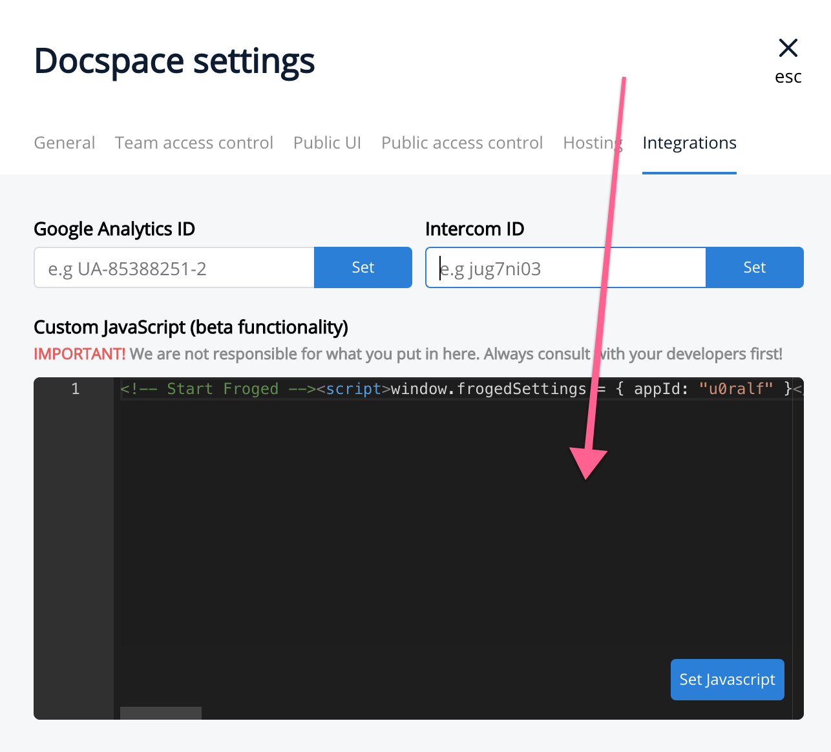Click the Set Javascript button

tap(728, 680)
